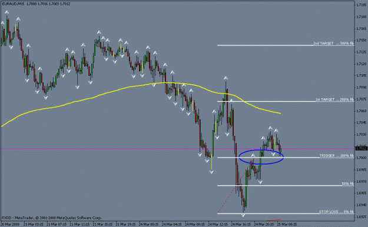
Task: Select the '1st TARGET ... 200% fib' label
Action: (334, 99)
